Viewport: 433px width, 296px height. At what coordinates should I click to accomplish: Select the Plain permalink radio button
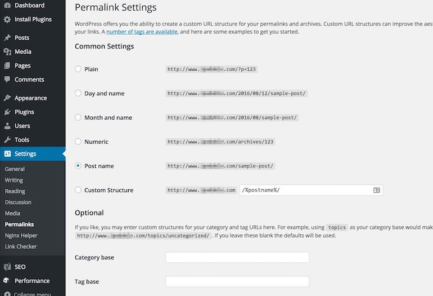78,69
